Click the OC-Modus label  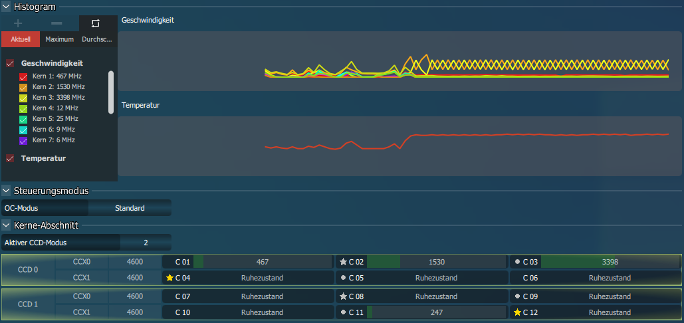click(x=21, y=208)
